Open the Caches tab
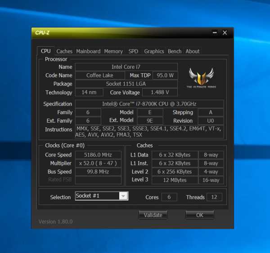Viewport: 270px width, 253px height. tap(64, 51)
